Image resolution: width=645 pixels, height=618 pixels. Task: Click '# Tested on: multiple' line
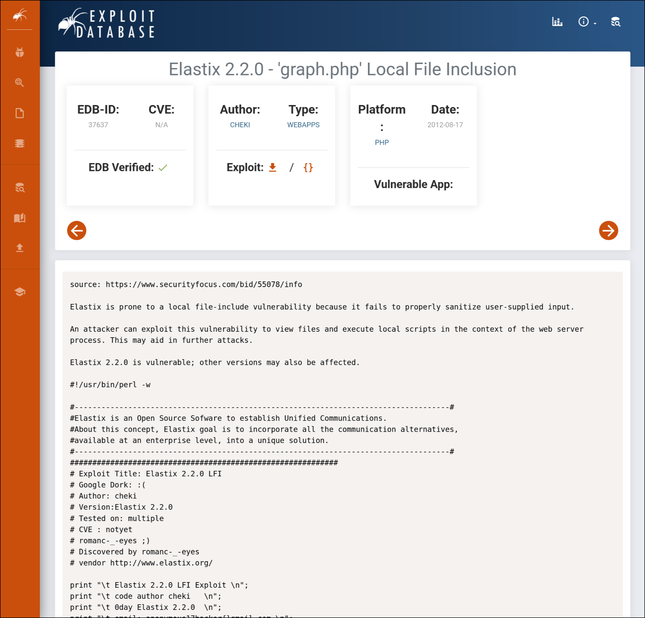coord(117,519)
